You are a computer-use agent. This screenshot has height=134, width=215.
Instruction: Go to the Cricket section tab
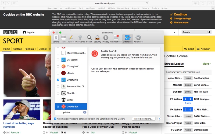pyautogui.click(x=42, y=49)
